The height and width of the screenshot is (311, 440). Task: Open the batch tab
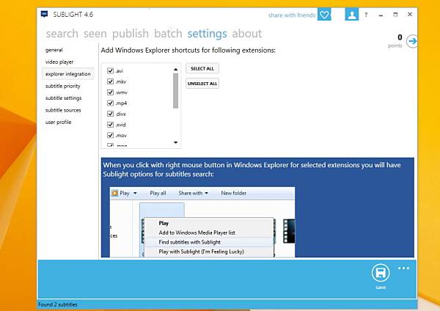(168, 34)
